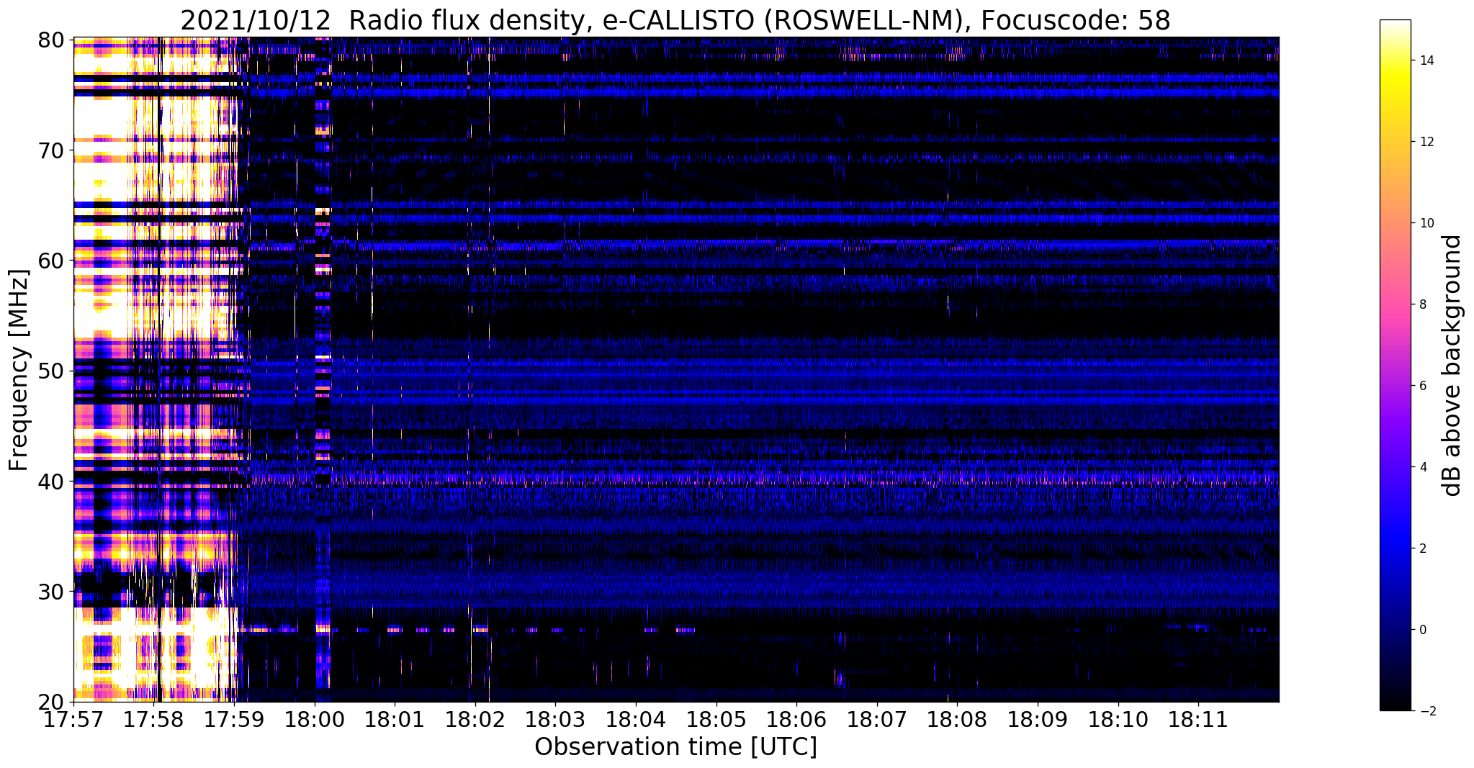Image resolution: width=1474 pixels, height=768 pixels.
Task: Click the vertical interference stripe at 18:00
Action: coord(323,369)
